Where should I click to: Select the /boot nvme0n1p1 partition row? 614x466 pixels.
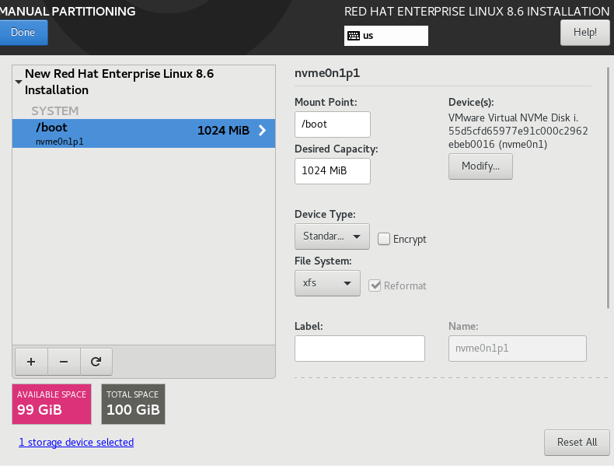[x=144, y=133]
